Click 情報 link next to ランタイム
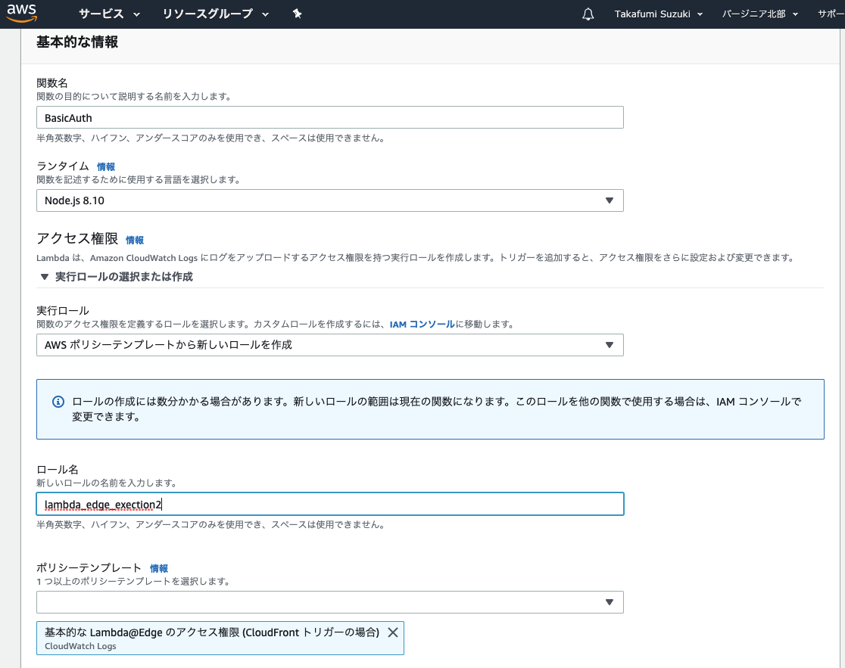This screenshot has height=668, width=845. point(106,166)
